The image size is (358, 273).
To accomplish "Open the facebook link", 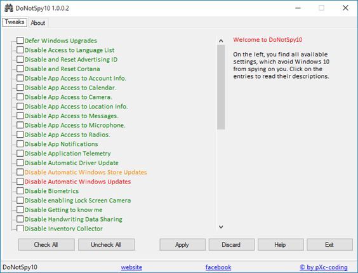I will 218,267.
